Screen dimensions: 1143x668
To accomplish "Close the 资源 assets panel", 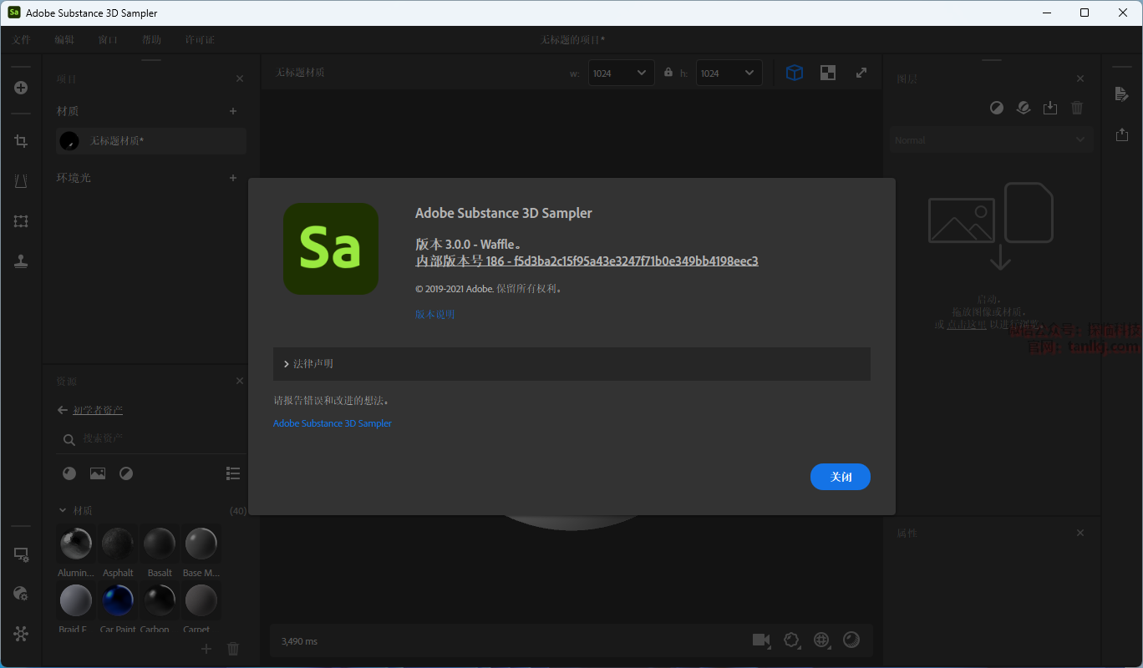I will coord(240,381).
